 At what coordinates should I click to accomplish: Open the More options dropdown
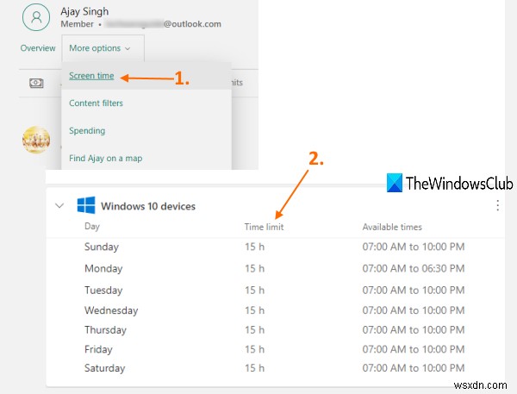[x=100, y=48]
